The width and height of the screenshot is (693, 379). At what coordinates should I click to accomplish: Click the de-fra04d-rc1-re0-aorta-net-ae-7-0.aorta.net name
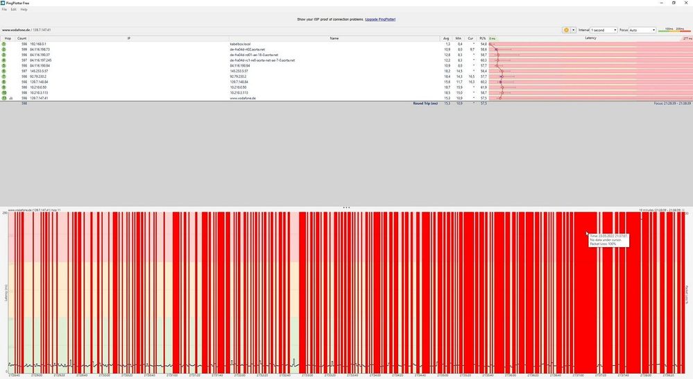[262, 60]
